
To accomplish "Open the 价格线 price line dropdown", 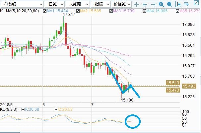I will pyautogui.click(x=121, y=4).
